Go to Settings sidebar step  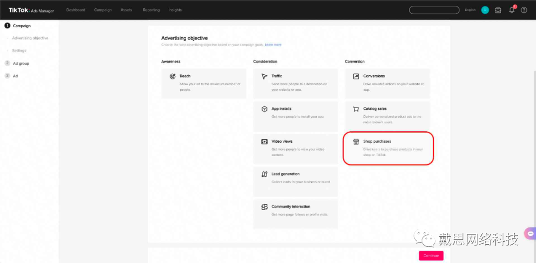pyautogui.click(x=19, y=51)
